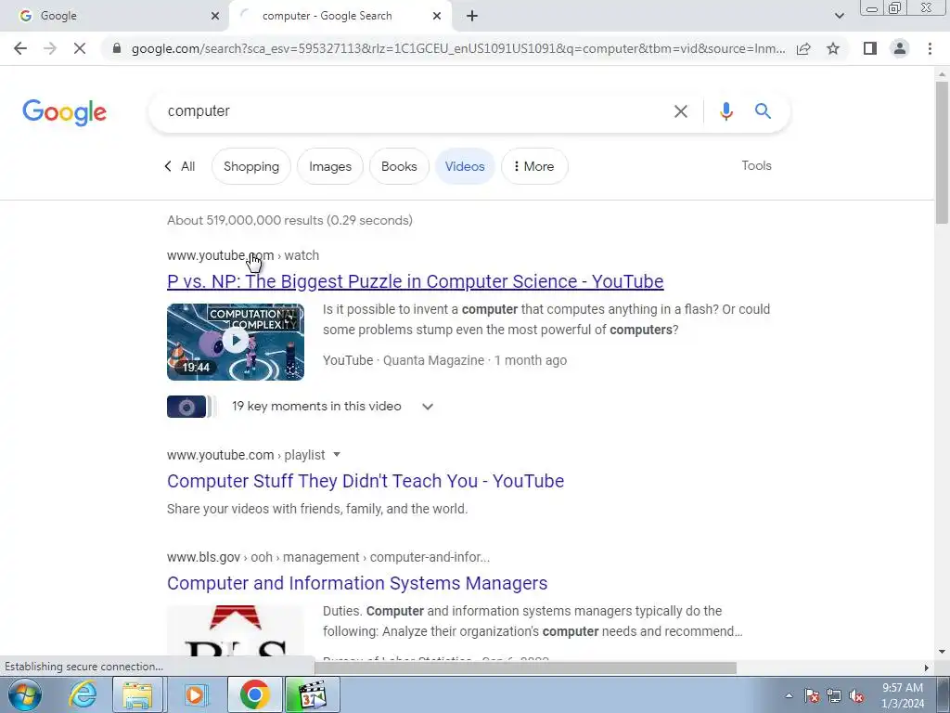Click the browser back arrow
This screenshot has height=713, width=950.
pos(20,48)
